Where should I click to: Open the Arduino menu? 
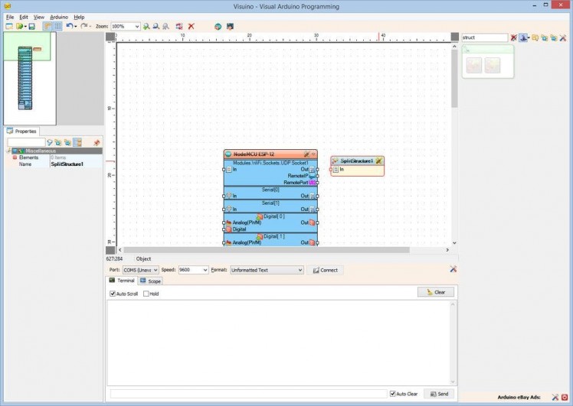click(x=59, y=16)
